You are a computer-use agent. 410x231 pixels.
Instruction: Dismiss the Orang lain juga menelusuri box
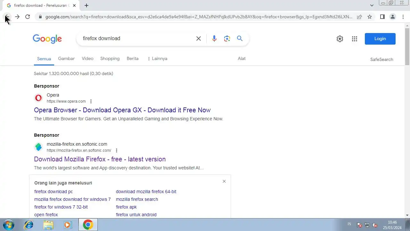(224, 181)
